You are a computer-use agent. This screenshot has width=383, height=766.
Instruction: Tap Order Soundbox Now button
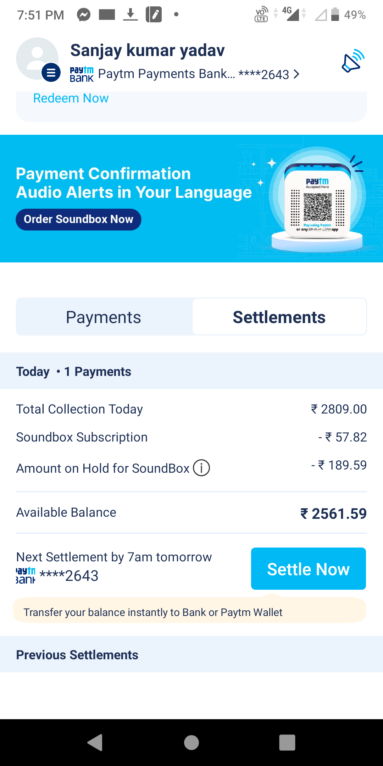click(78, 220)
